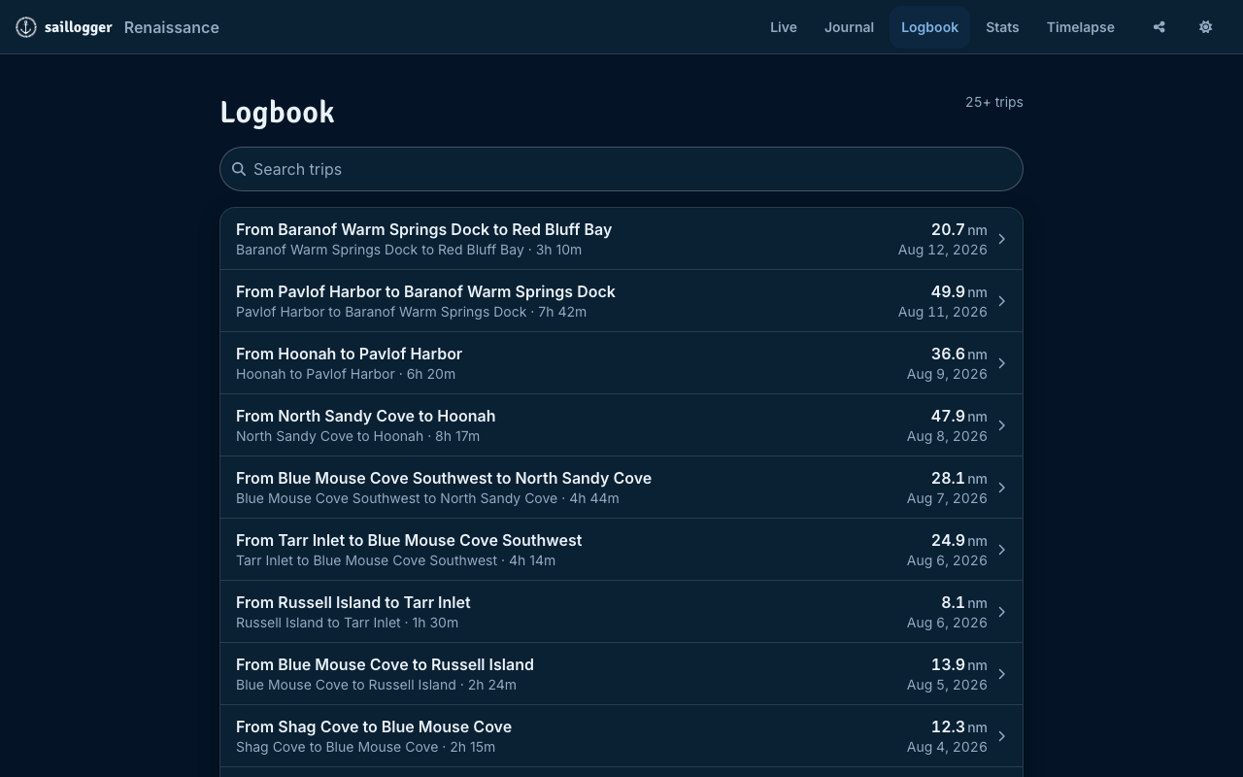Click the Aug 5, 2026 date

click(947, 685)
